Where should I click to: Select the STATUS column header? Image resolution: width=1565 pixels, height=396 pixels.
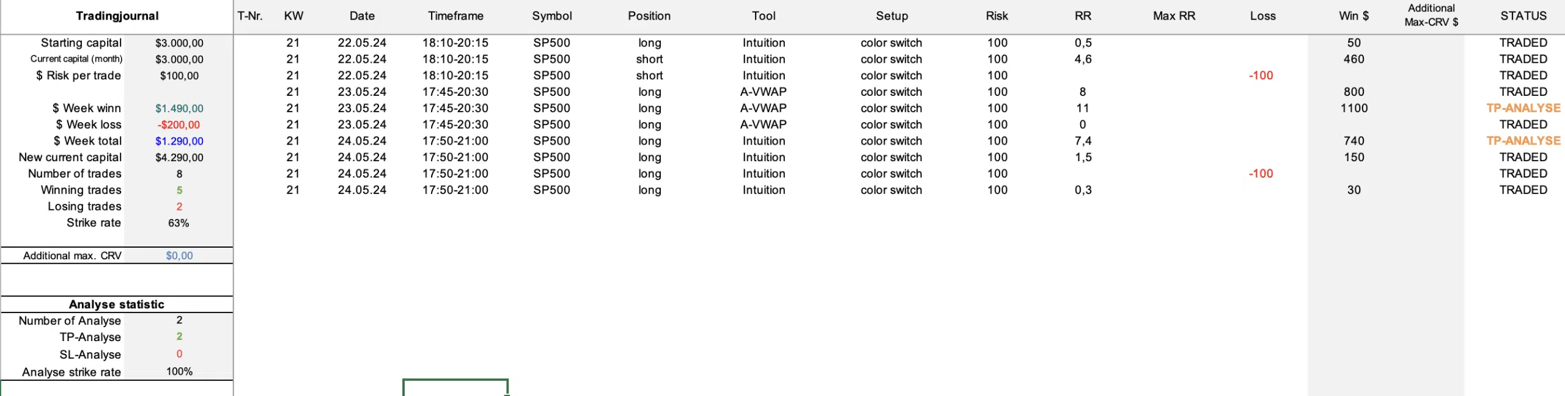pos(1523,16)
